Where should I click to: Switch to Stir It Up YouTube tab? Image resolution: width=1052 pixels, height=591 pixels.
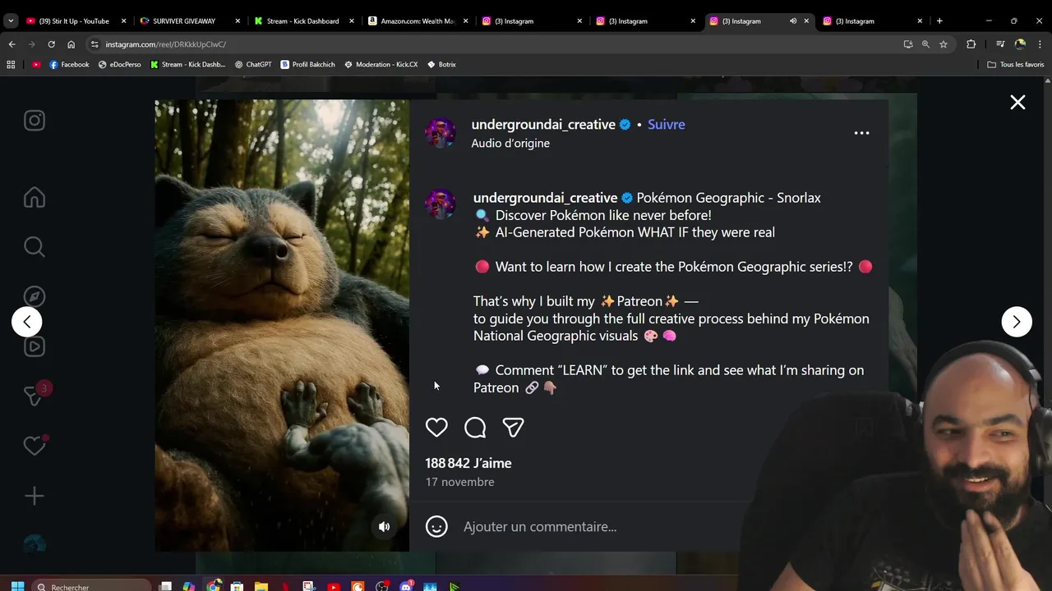(x=74, y=21)
